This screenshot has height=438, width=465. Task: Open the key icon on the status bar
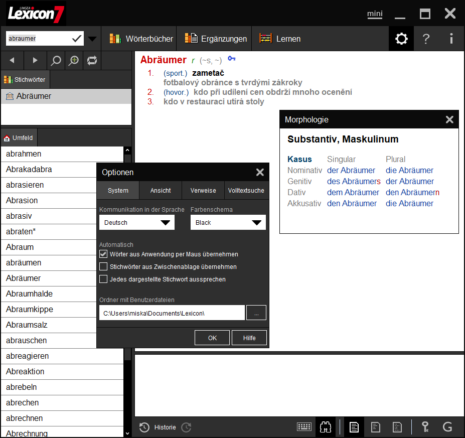click(x=425, y=427)
